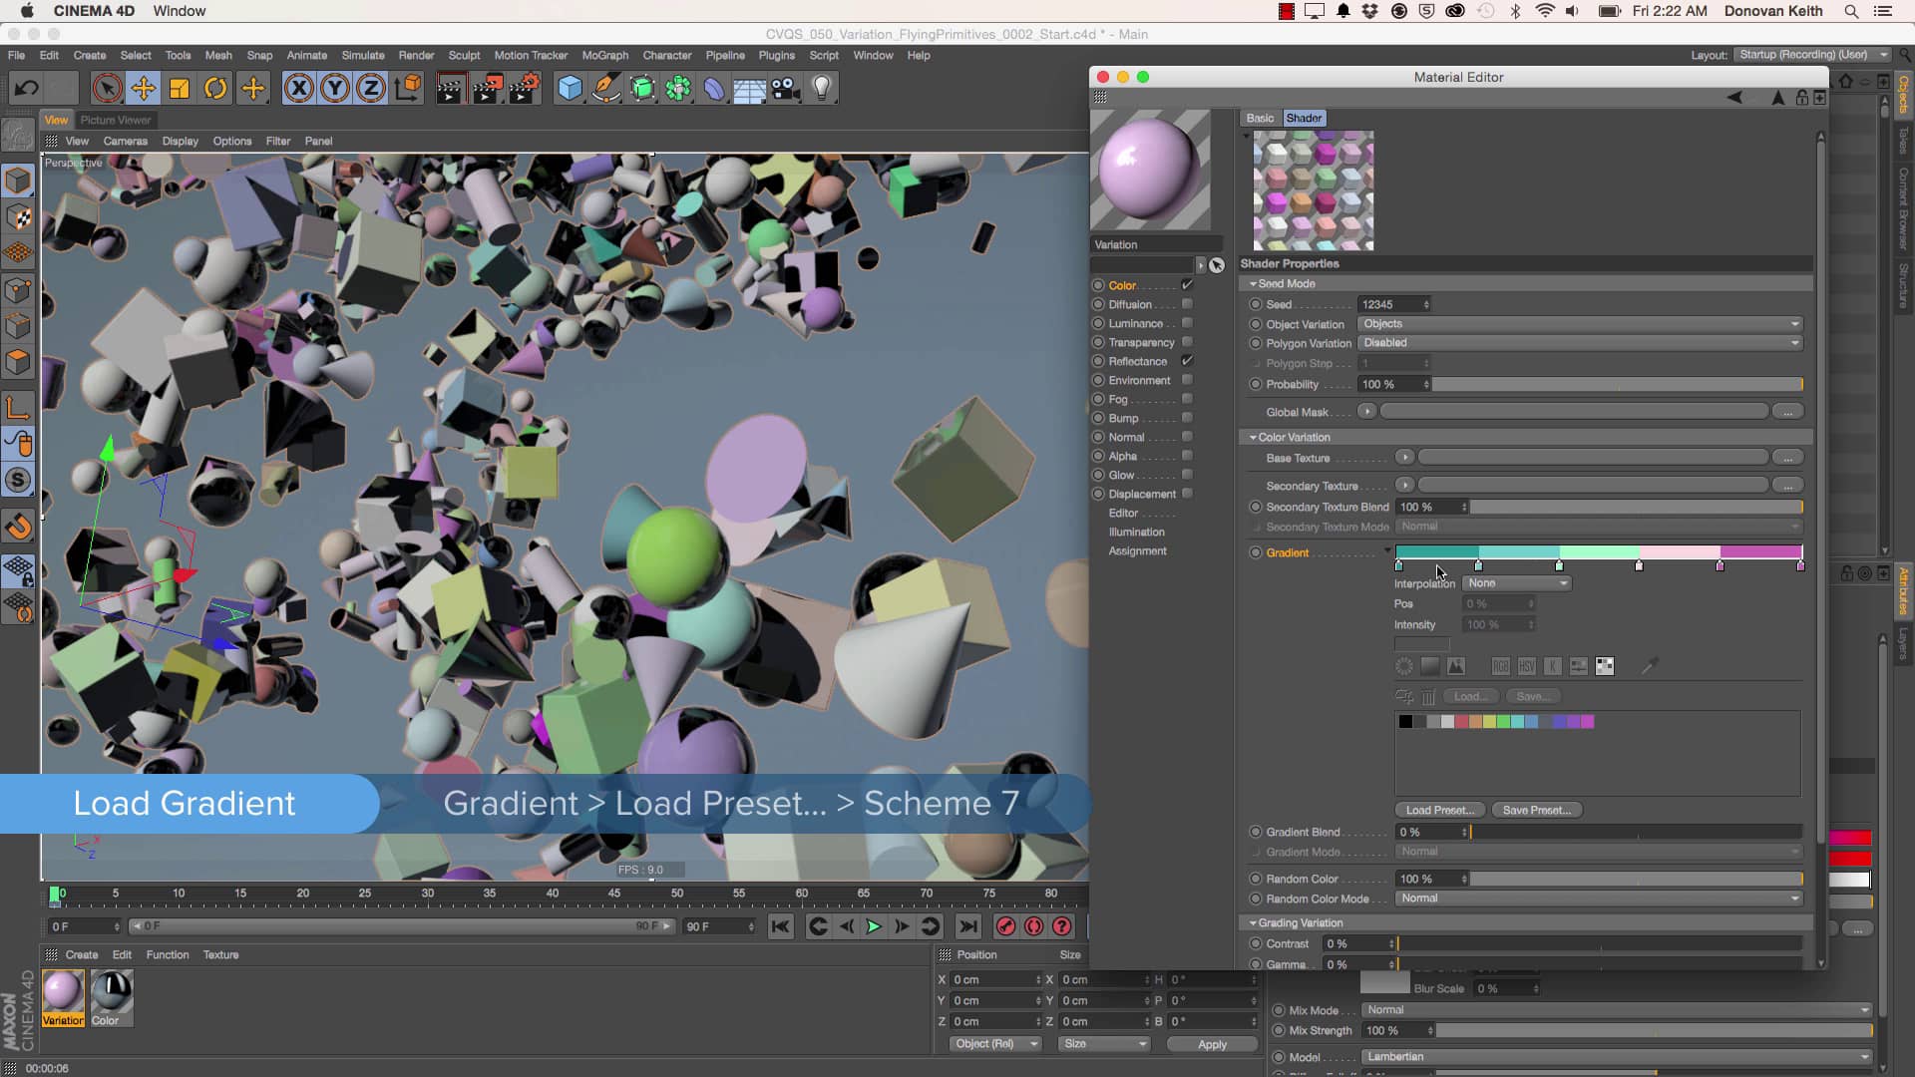
Task: Click the Save Preset... button
Action: point(1536,810)
